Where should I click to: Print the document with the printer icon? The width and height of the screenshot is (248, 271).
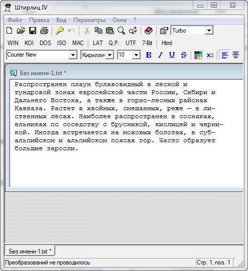click(x=44, y=31)
